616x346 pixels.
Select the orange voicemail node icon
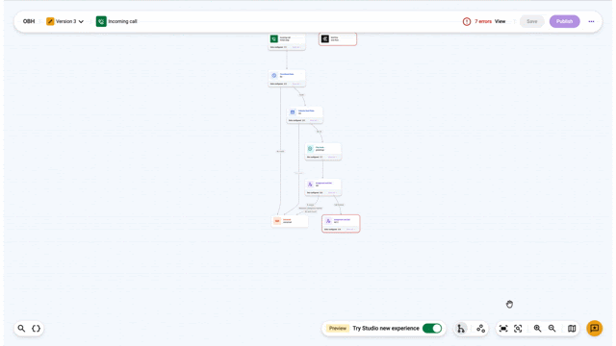tap(277, 221)
